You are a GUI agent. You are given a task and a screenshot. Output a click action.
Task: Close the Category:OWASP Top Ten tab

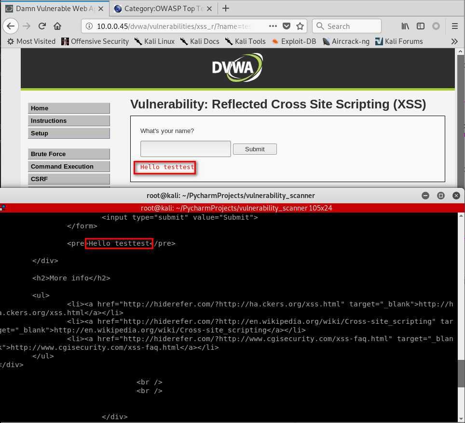click(x=209, y=9)
